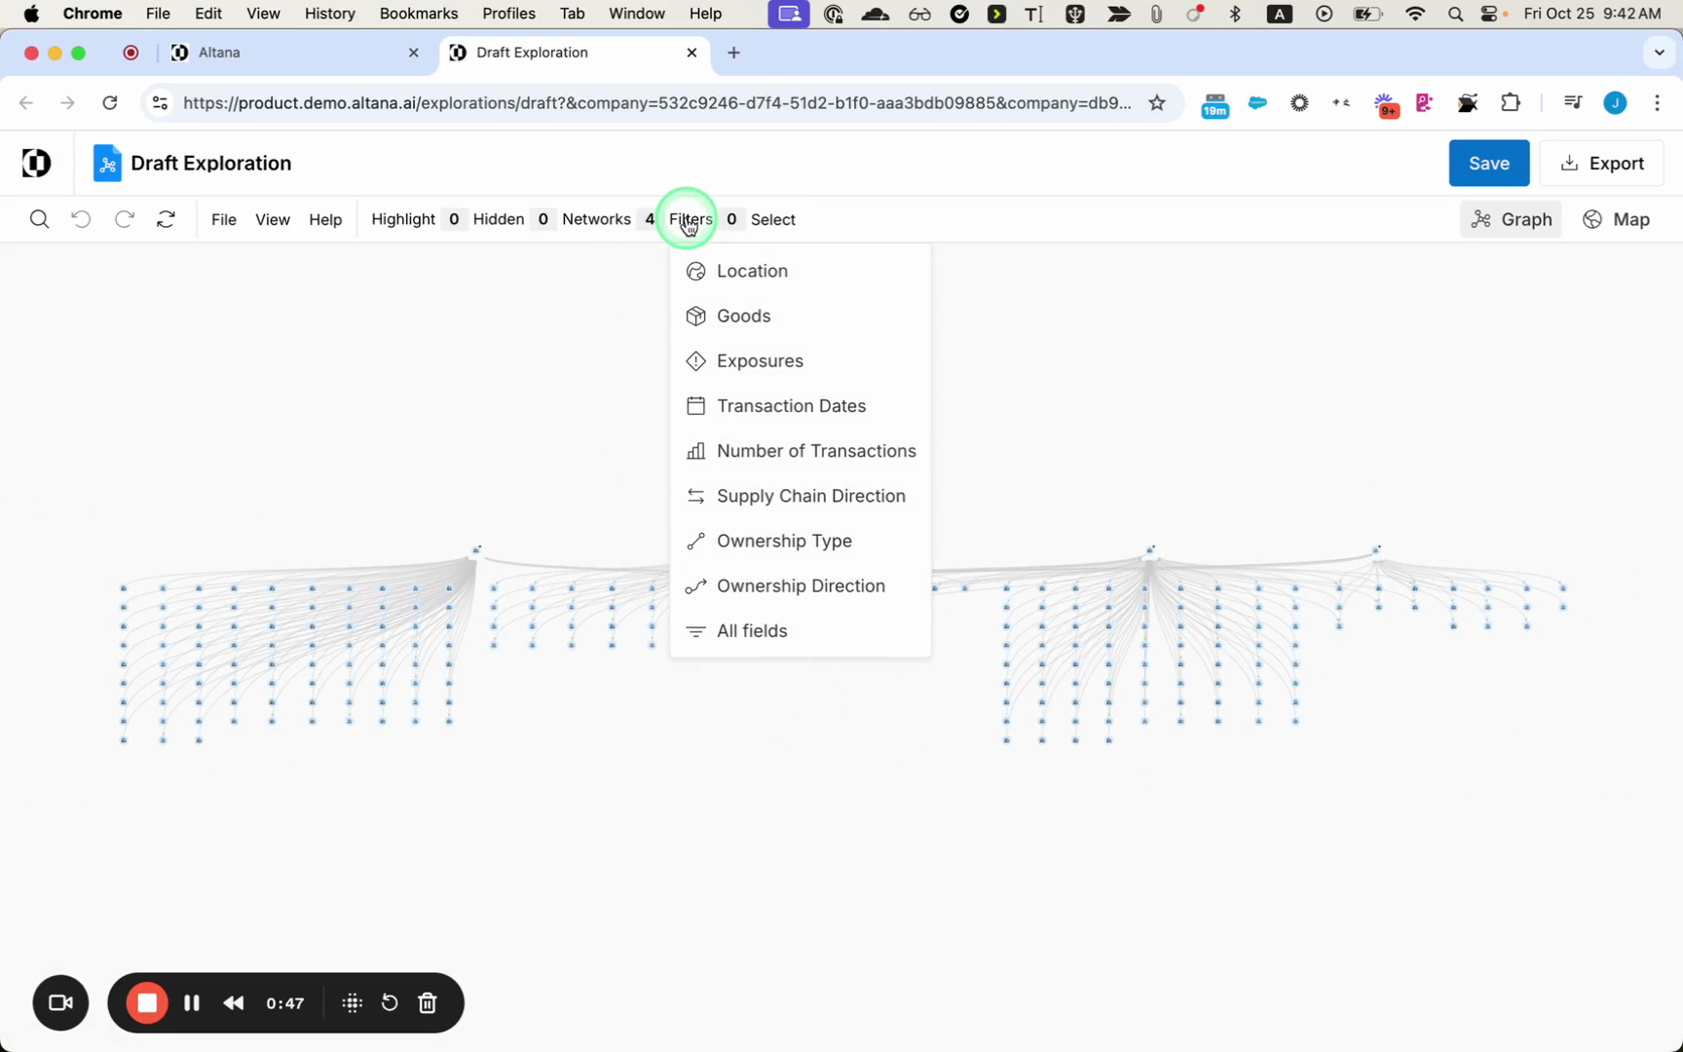Click the undo arrow icon
This screenshot has height=1052, width=1683.
(82, 219)
